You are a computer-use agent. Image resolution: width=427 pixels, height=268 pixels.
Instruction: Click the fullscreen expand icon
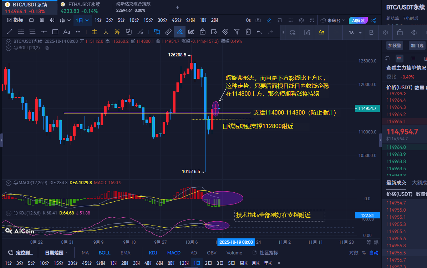coord(312,20)
